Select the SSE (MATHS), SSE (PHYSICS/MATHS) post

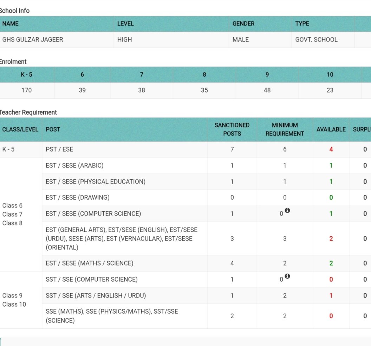click(x=112, y=316)
